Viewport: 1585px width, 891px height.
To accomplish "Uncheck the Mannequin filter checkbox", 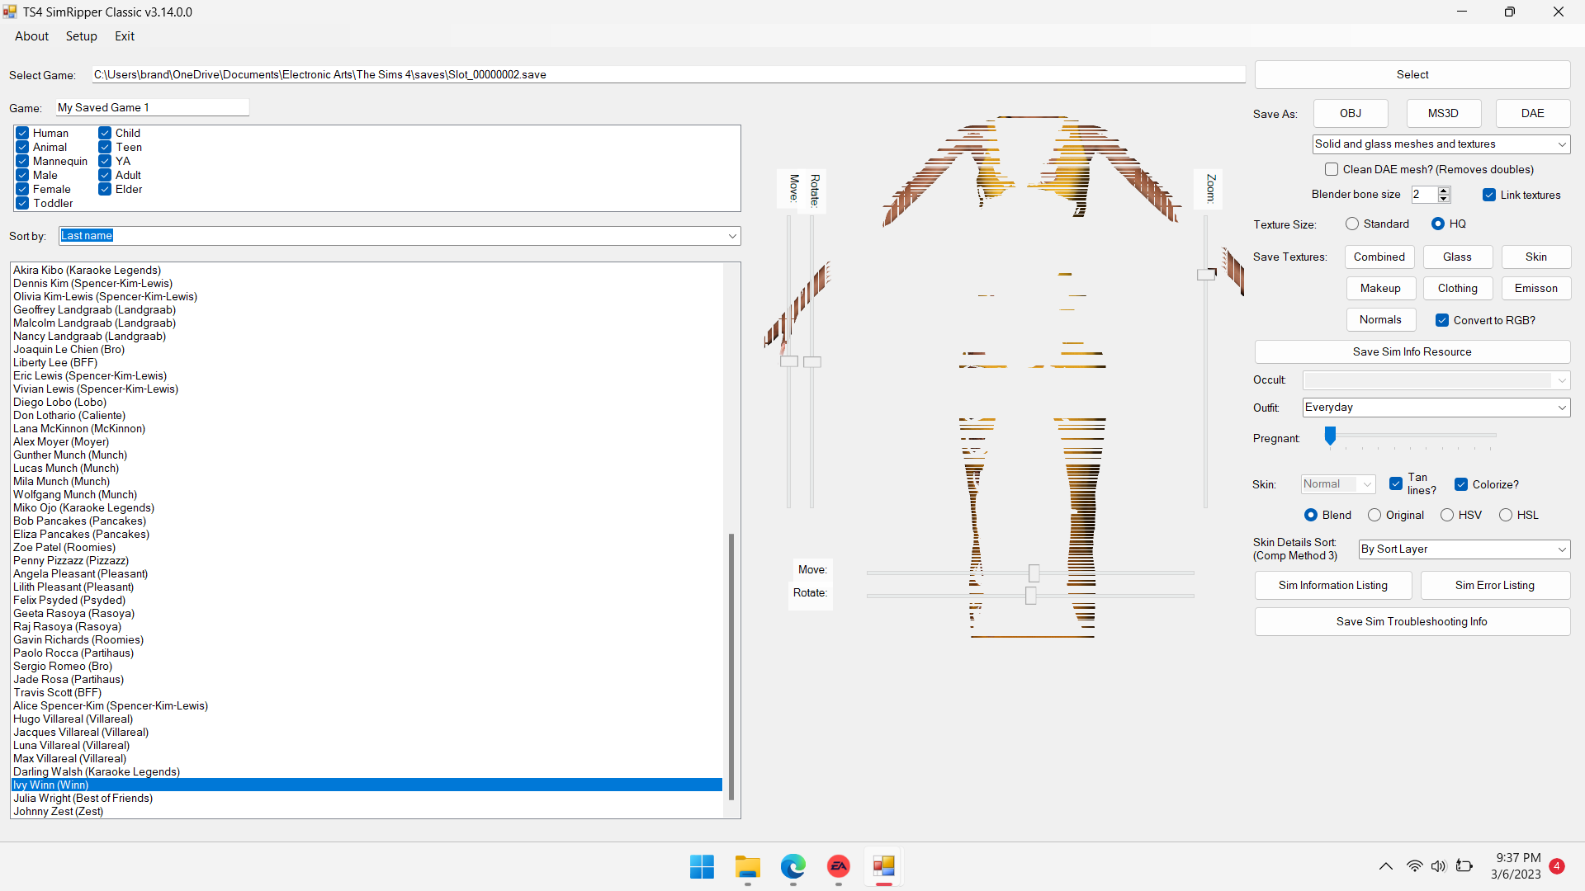I will (22, 161).
